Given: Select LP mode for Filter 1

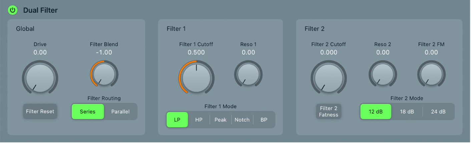Looking at the screenshot, I should pyautogui.click(x=177, y=120).
